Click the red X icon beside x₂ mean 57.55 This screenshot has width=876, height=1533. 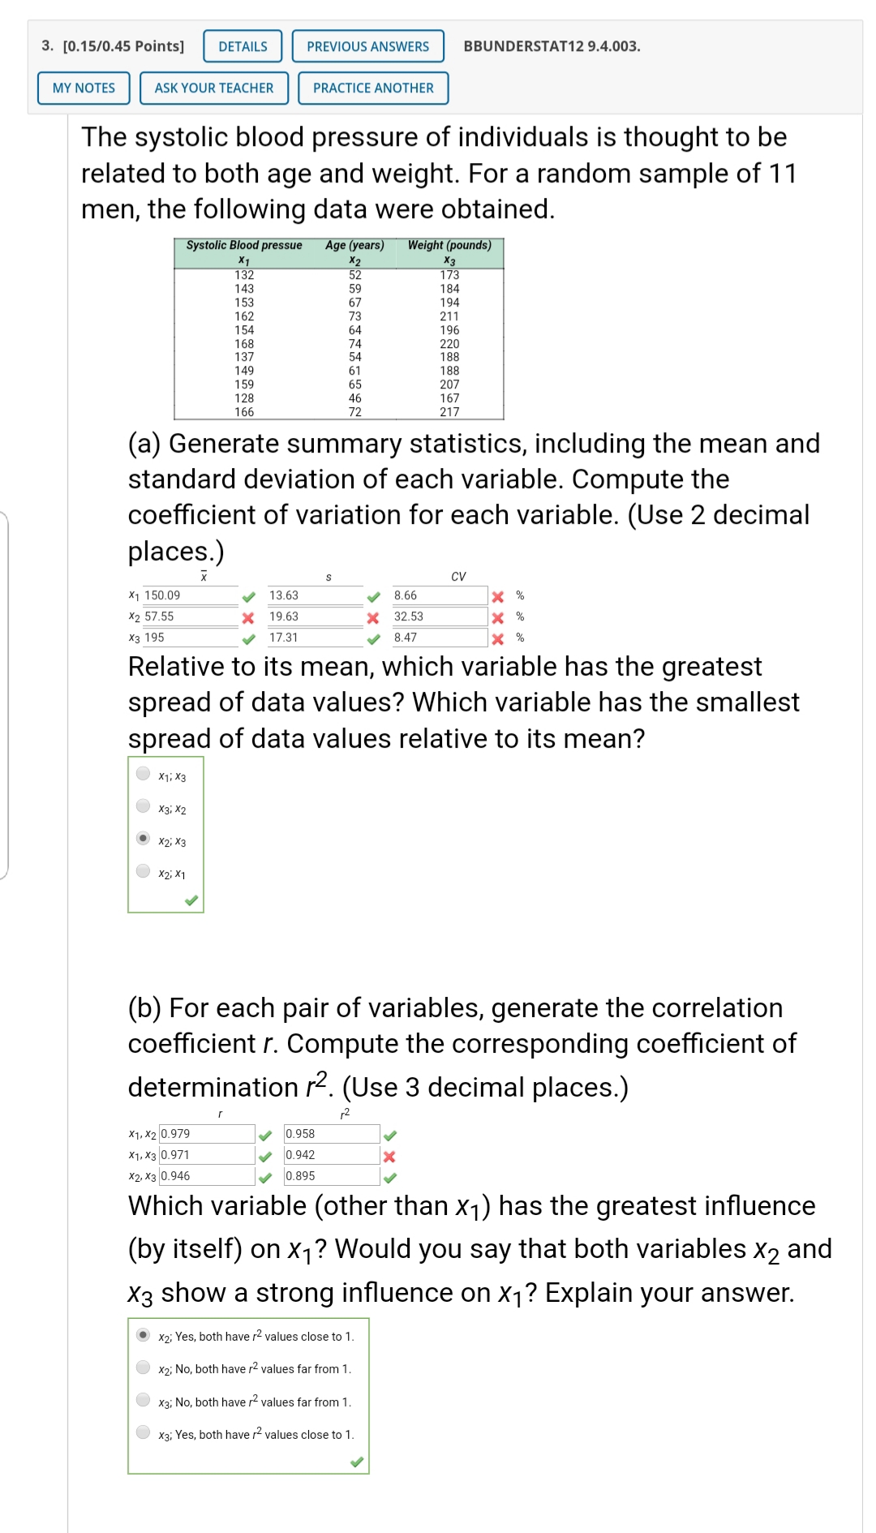coord(249,617)
